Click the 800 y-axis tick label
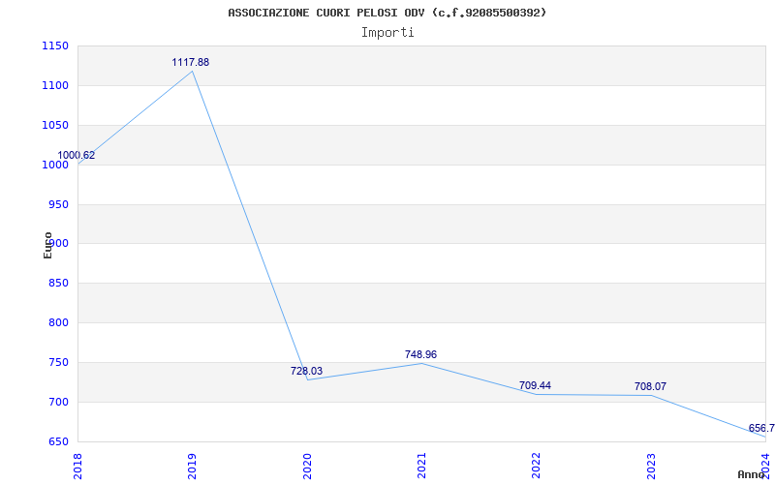 point(58,323)
